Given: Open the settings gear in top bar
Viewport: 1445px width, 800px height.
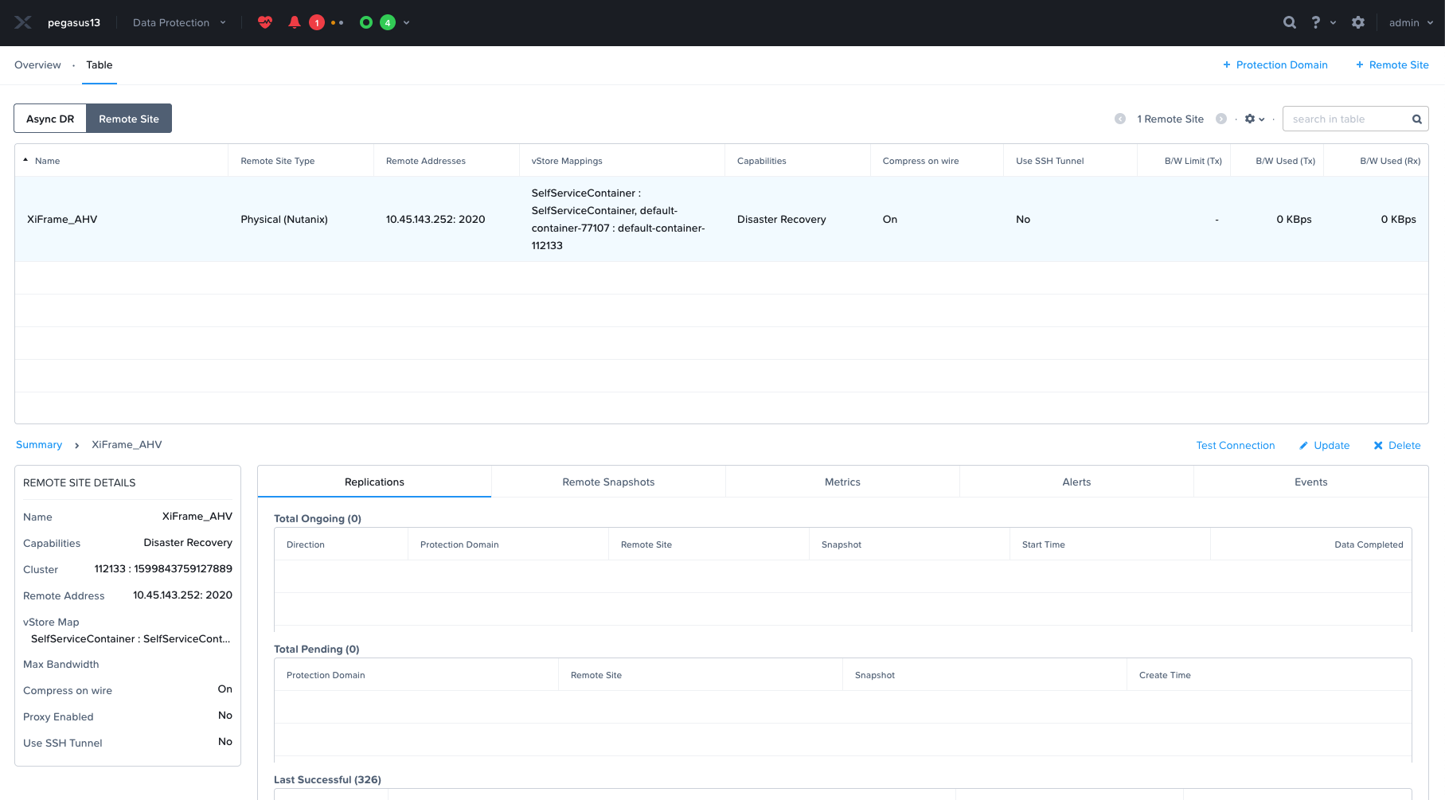Looking at the screenshot, I should tap(1358, 22).
